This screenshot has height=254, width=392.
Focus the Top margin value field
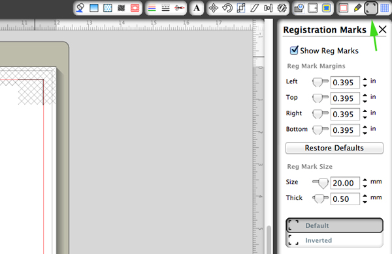click(345, 98)
